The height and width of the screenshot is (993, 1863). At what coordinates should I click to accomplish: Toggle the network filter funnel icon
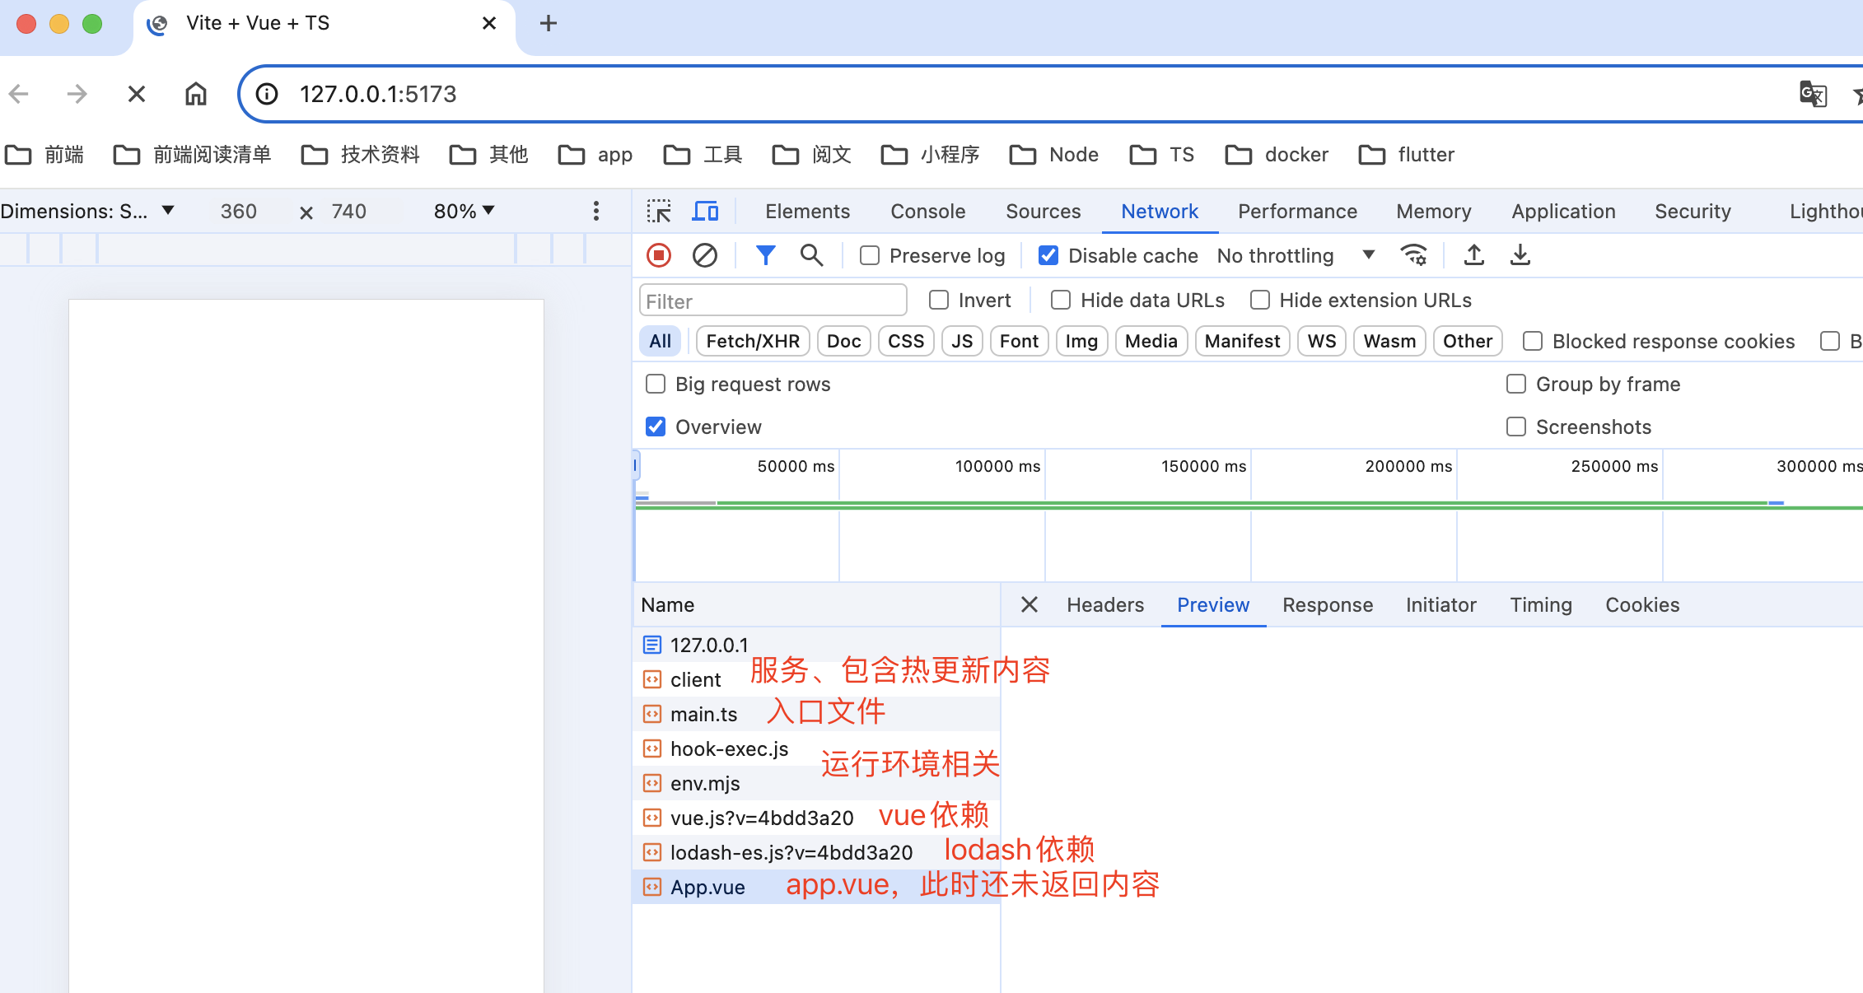point(765,255)
